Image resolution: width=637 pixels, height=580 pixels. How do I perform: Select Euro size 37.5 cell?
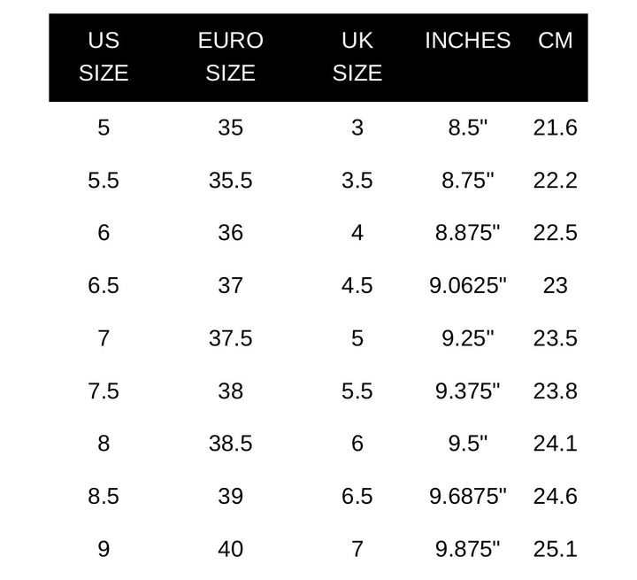click(x=231, y=338)
